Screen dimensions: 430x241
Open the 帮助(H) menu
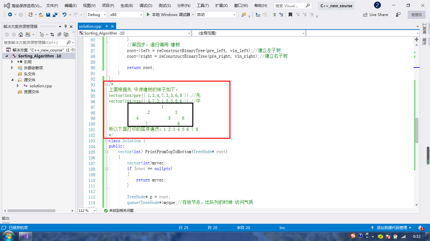click(261, 6)
